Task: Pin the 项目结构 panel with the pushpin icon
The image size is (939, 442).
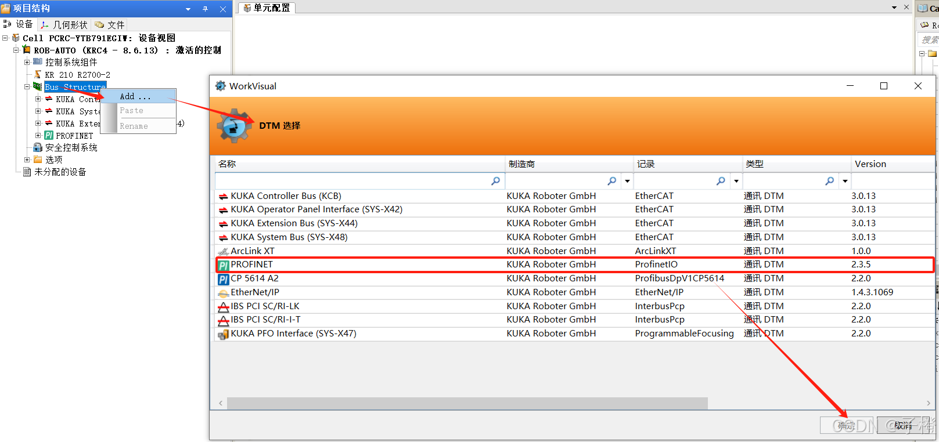Action: [x=206, y=9]
